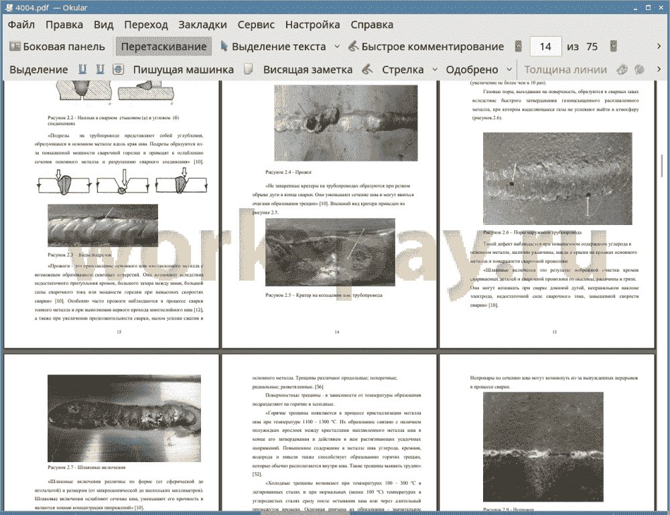Open the Файл menu

(x=21, y=25)
